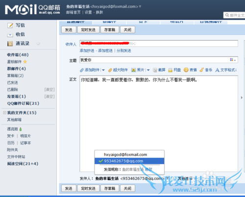Open the account dropdown arrow in header
245x197 pixels.
pyautogui.click(x=140, y=6)
